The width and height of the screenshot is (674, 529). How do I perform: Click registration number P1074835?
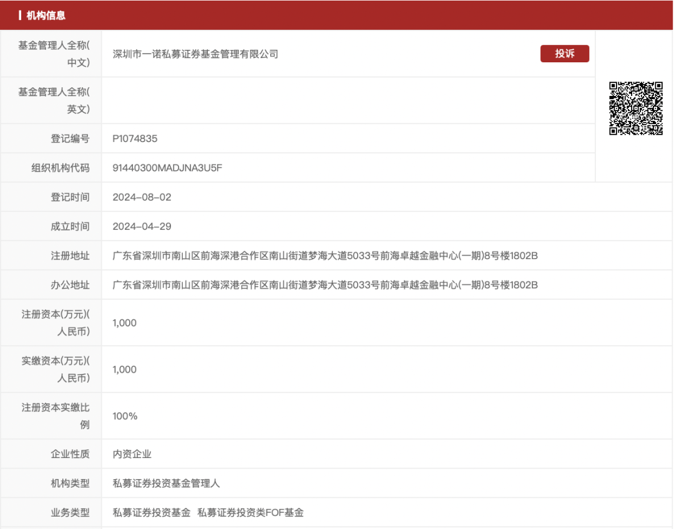[x=135, y=139]
